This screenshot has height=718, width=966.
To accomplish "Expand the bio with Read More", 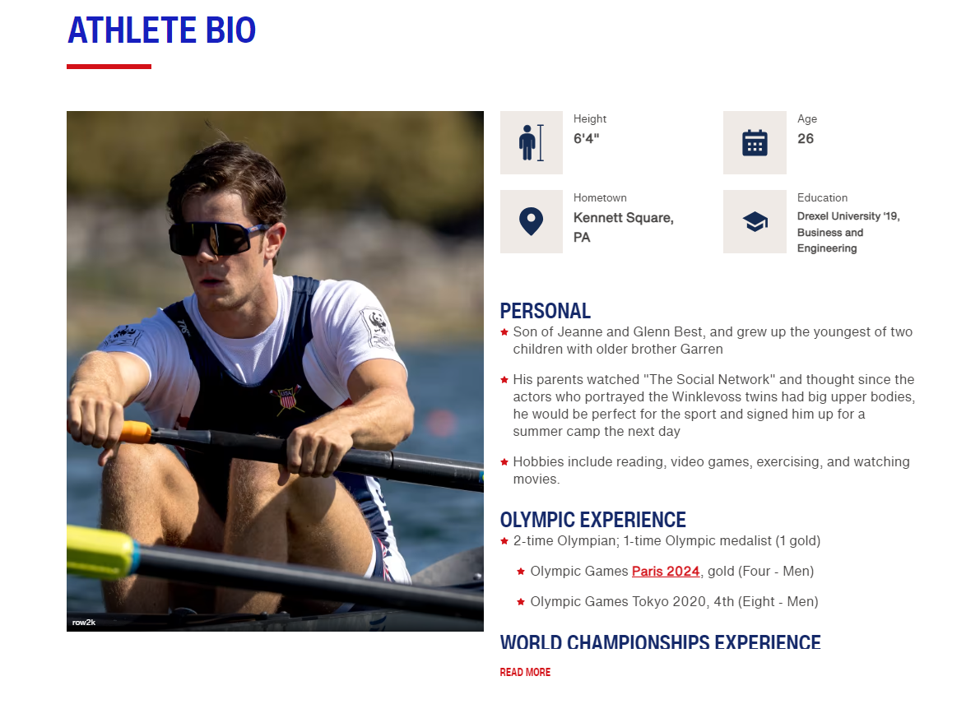I will click(x=525, y=672).
